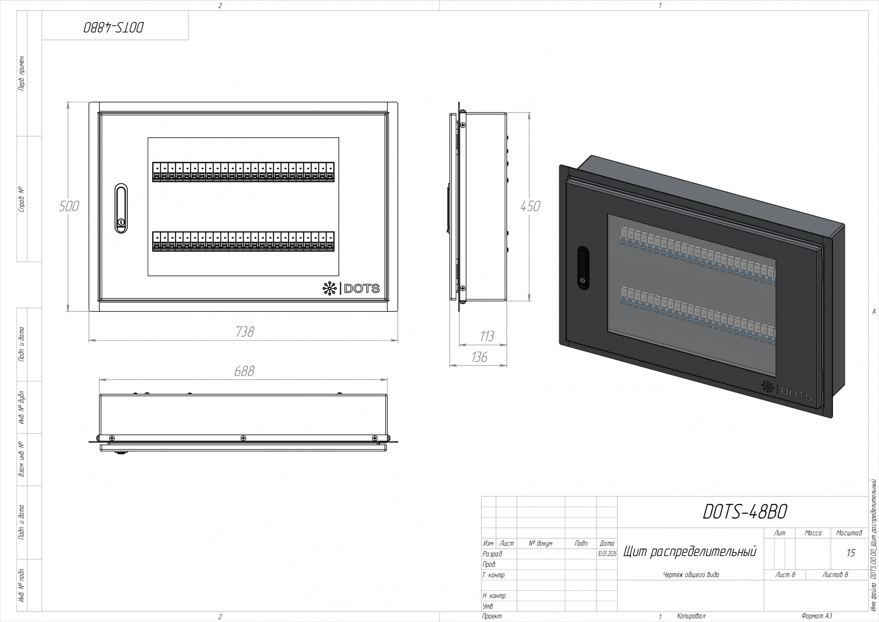Click the "Лит." header cell
Screen dimensions: 879x622
780,533
